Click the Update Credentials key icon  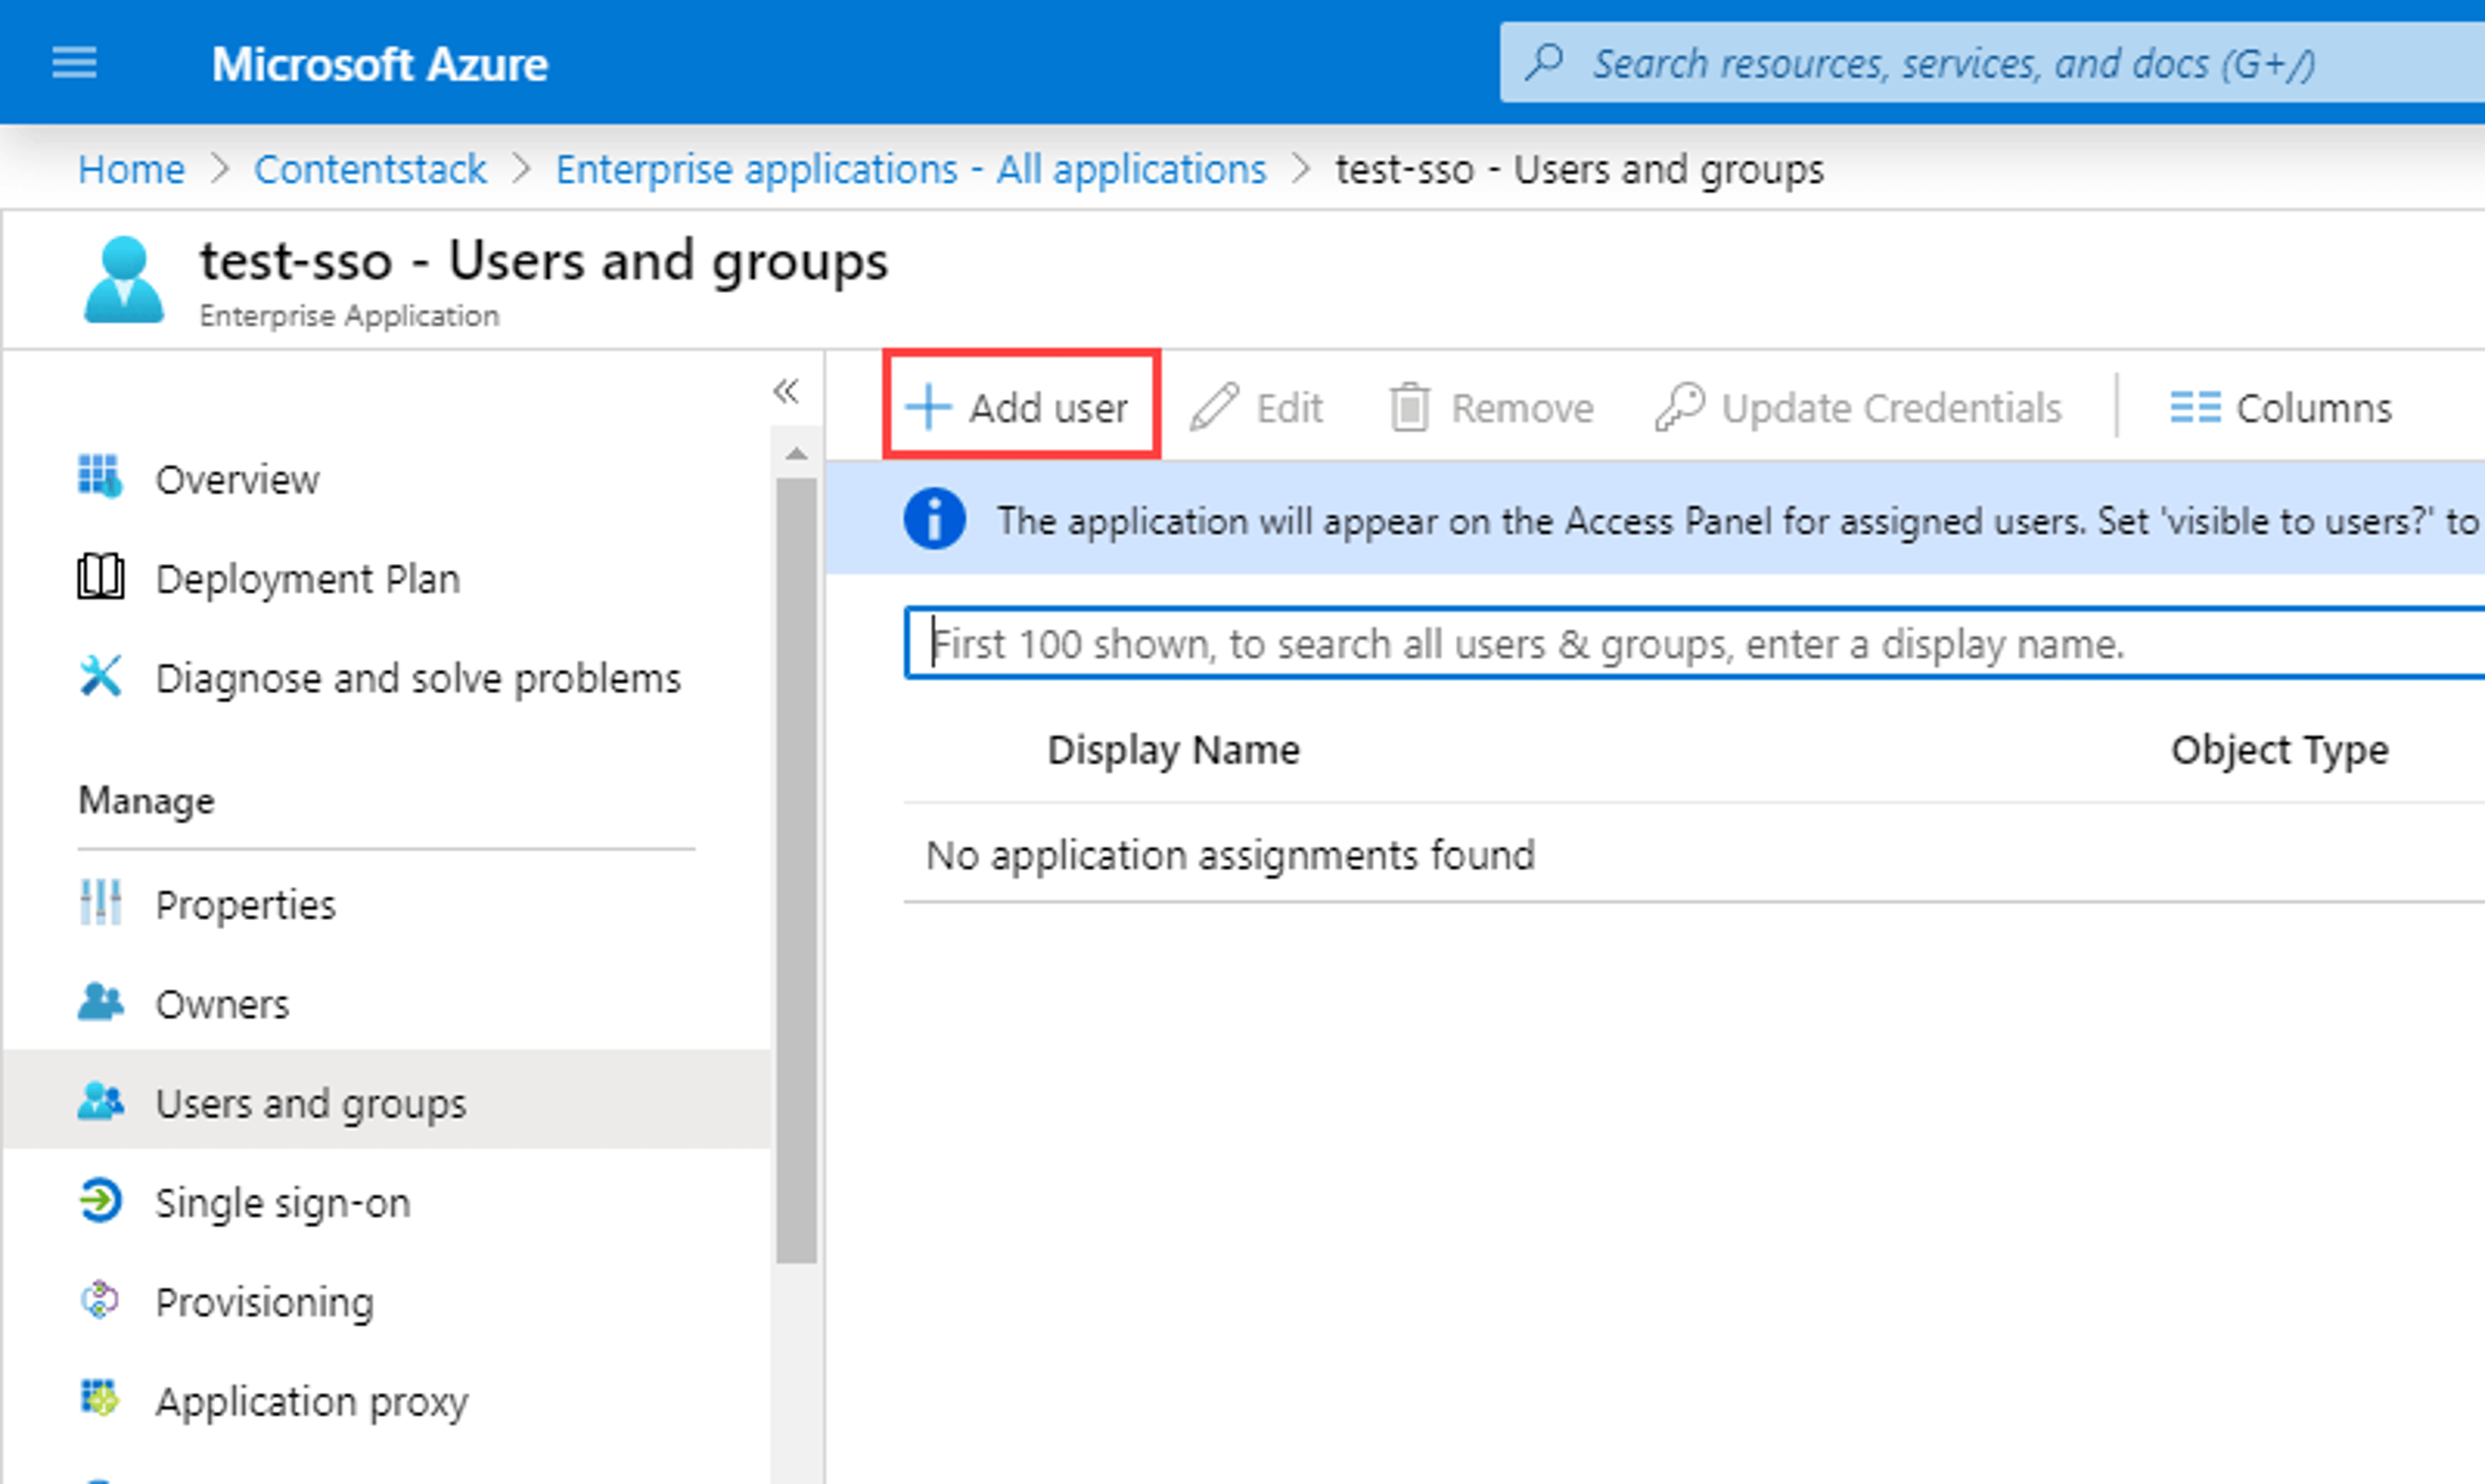[1679, 407]
